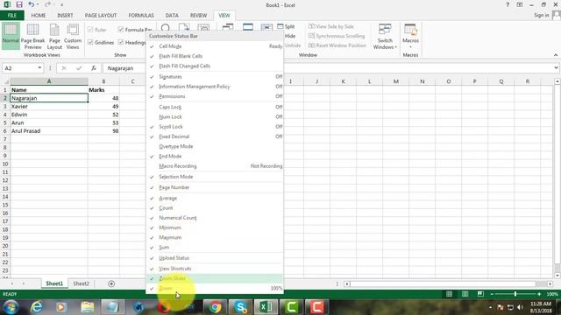Toggle the Gridlines checkbox
Screen dimensions: 561x315
(90, 42)
